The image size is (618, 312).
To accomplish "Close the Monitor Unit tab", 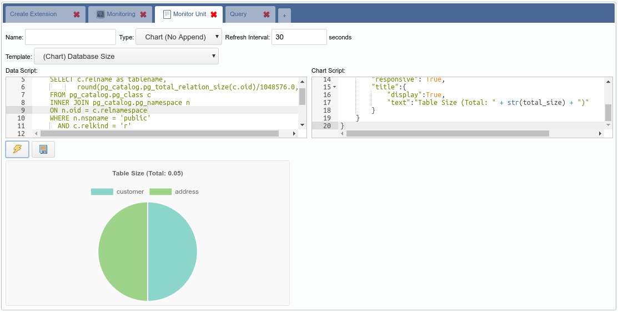I will [x=214, y=14].
